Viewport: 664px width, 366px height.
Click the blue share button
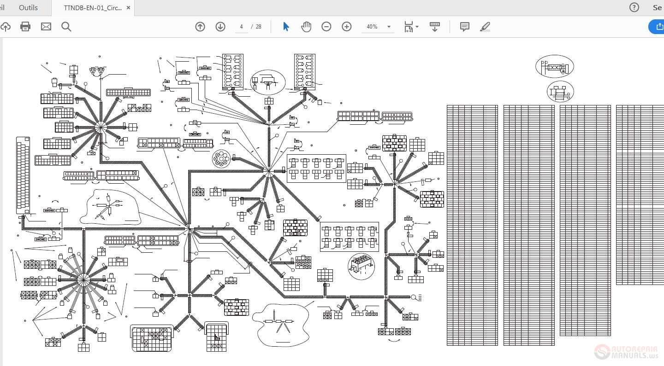pos(657,27)
